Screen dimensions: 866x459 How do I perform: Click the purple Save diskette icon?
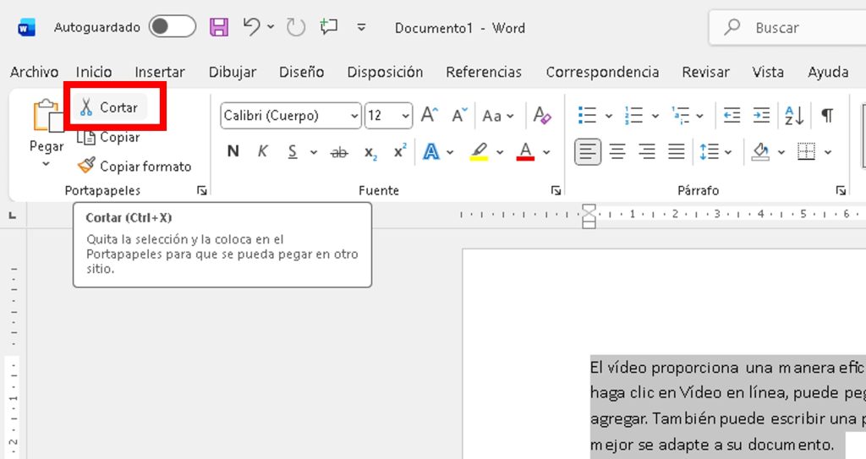point(219,28)
